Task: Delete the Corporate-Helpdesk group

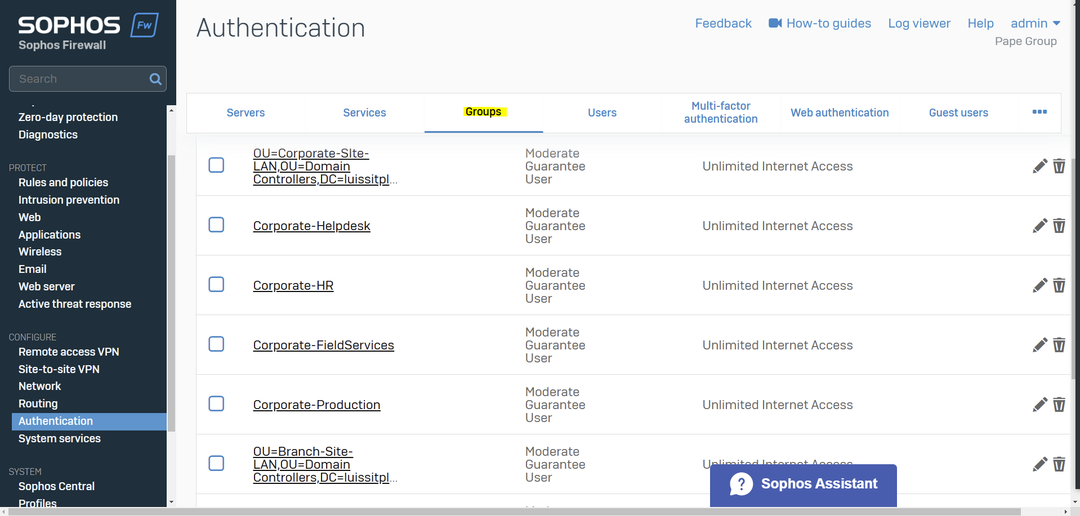Action: 1059,226
